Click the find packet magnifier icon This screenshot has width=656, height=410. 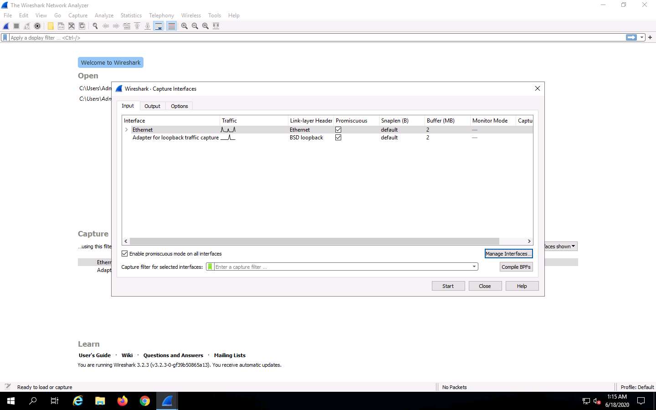click(x=95, y=26)
